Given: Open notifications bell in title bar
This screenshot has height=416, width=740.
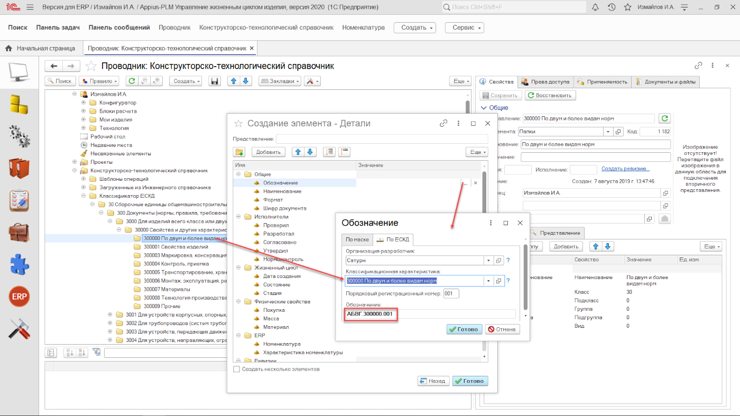Looking at the screenshot, I should (x=595, y=7).
